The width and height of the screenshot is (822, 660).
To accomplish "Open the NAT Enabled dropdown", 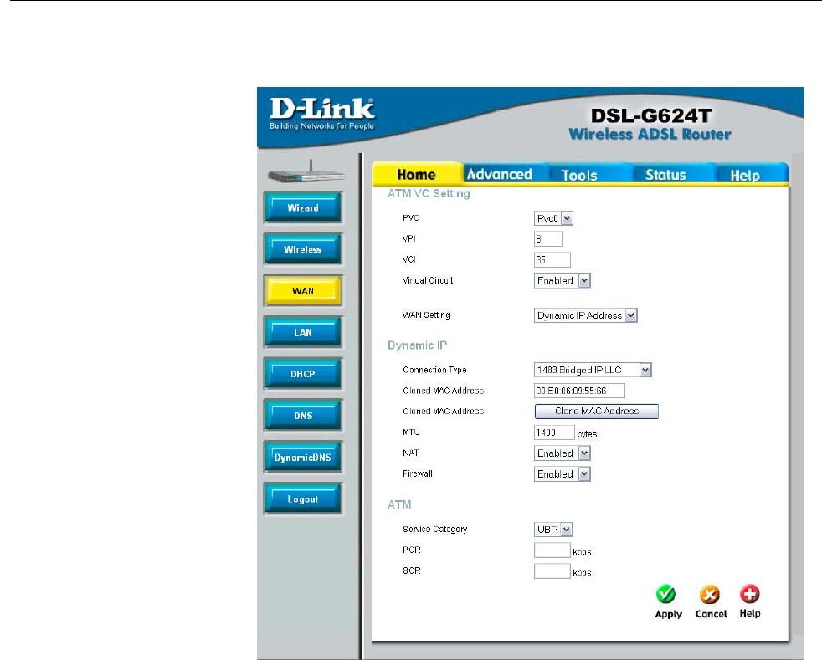I will coord(563,453).
